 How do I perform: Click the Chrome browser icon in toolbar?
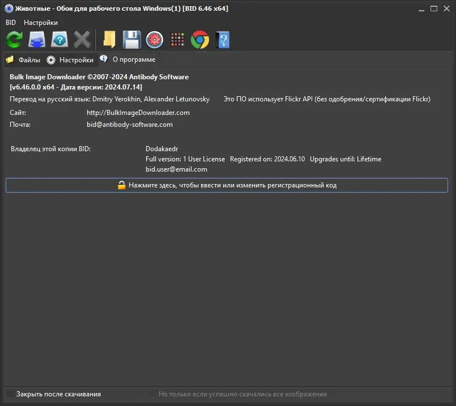(200, 39)
